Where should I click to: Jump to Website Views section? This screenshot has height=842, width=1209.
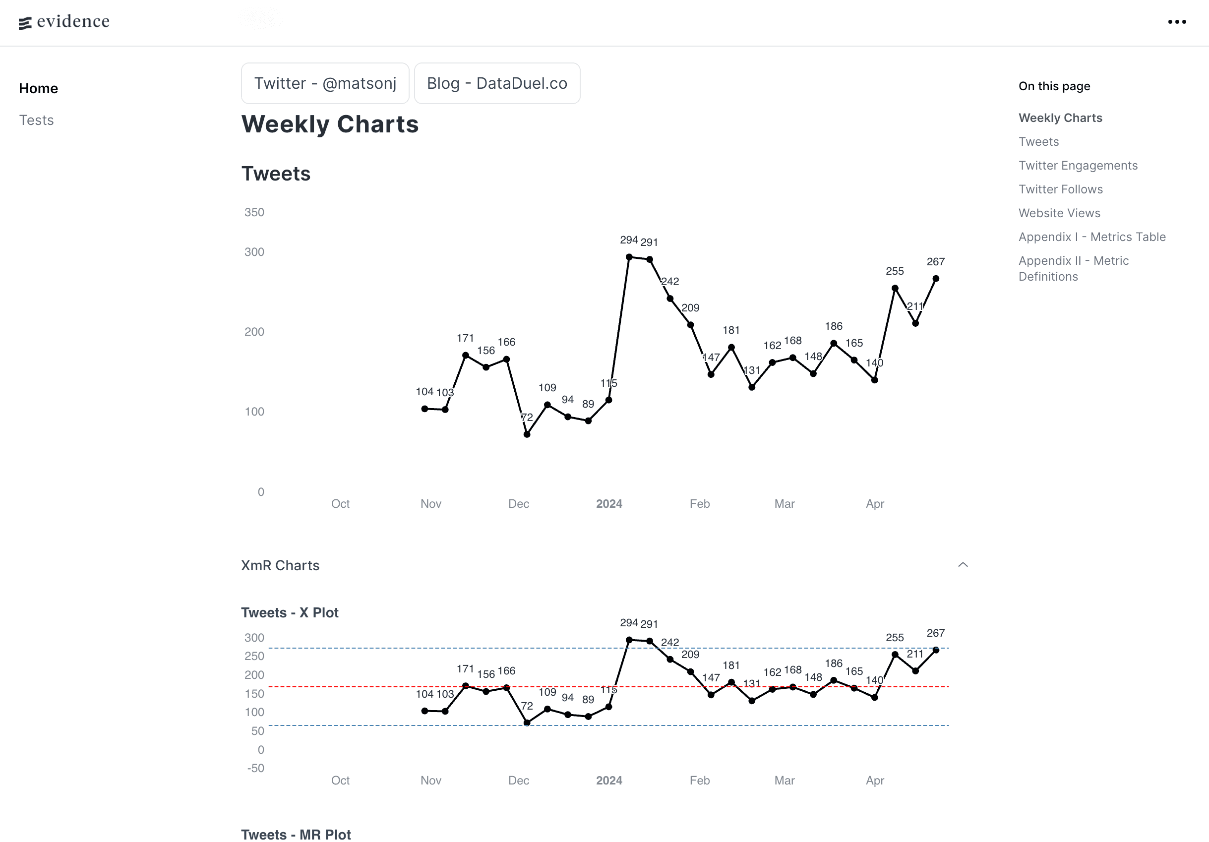tap(1059, 213)
